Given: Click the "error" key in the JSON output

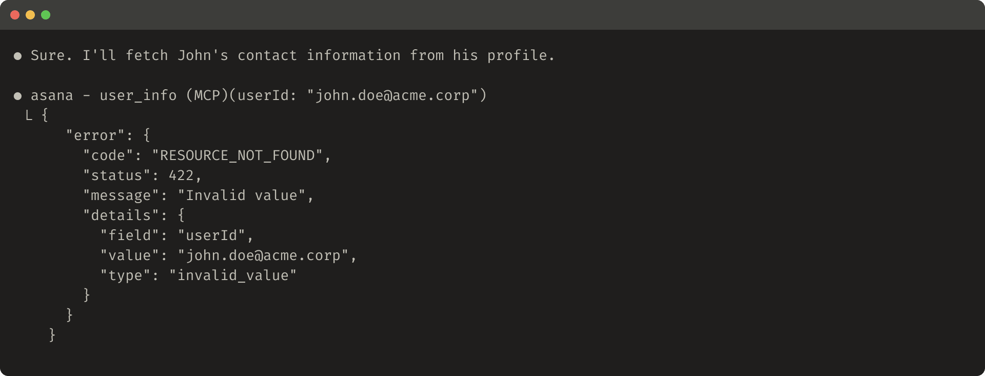Looking at the screenshot, I should coord(95,136).
